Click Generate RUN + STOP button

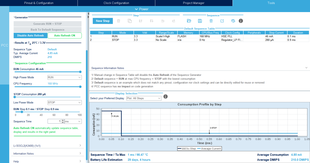(47, 24)
